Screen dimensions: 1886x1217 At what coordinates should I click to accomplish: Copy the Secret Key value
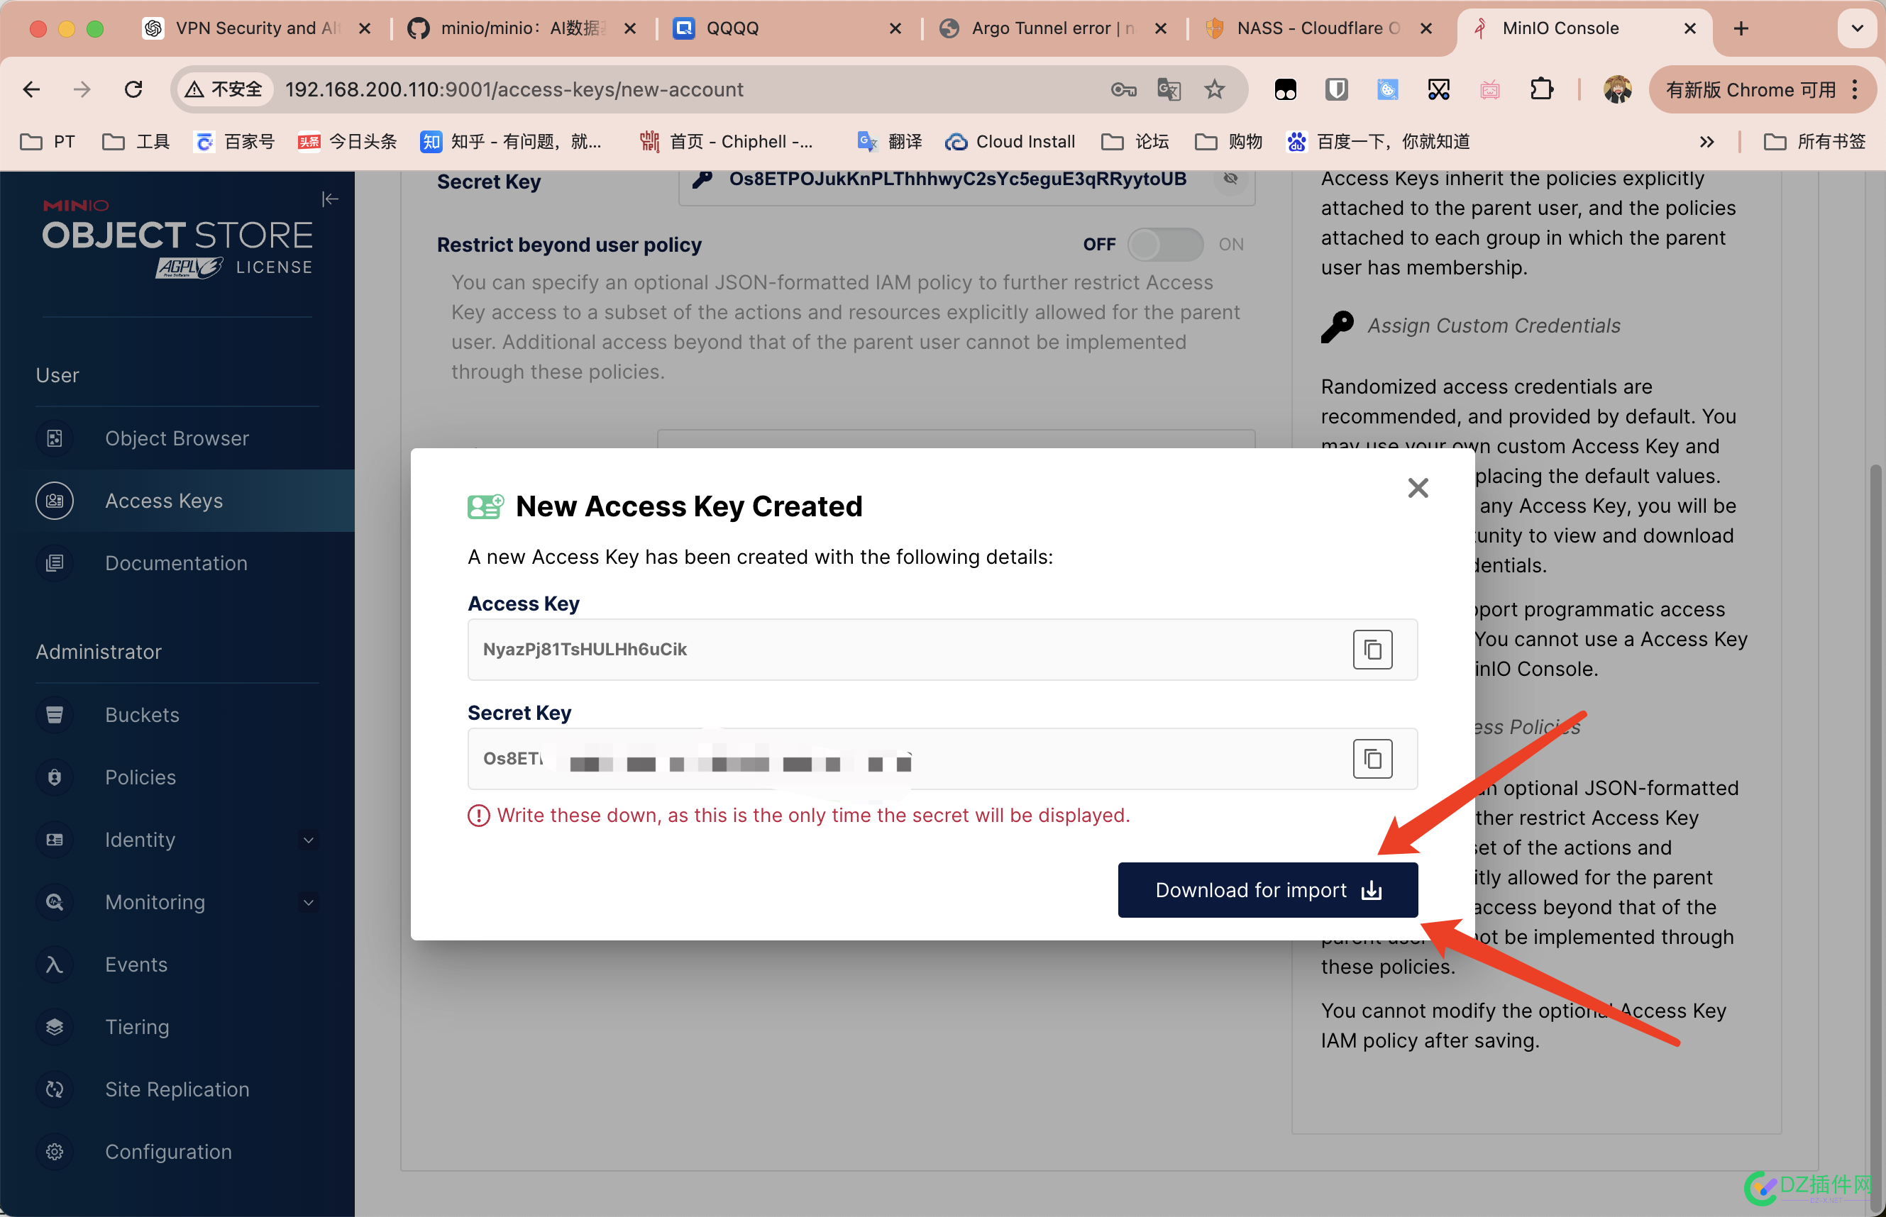click(x=1373, y=758)
